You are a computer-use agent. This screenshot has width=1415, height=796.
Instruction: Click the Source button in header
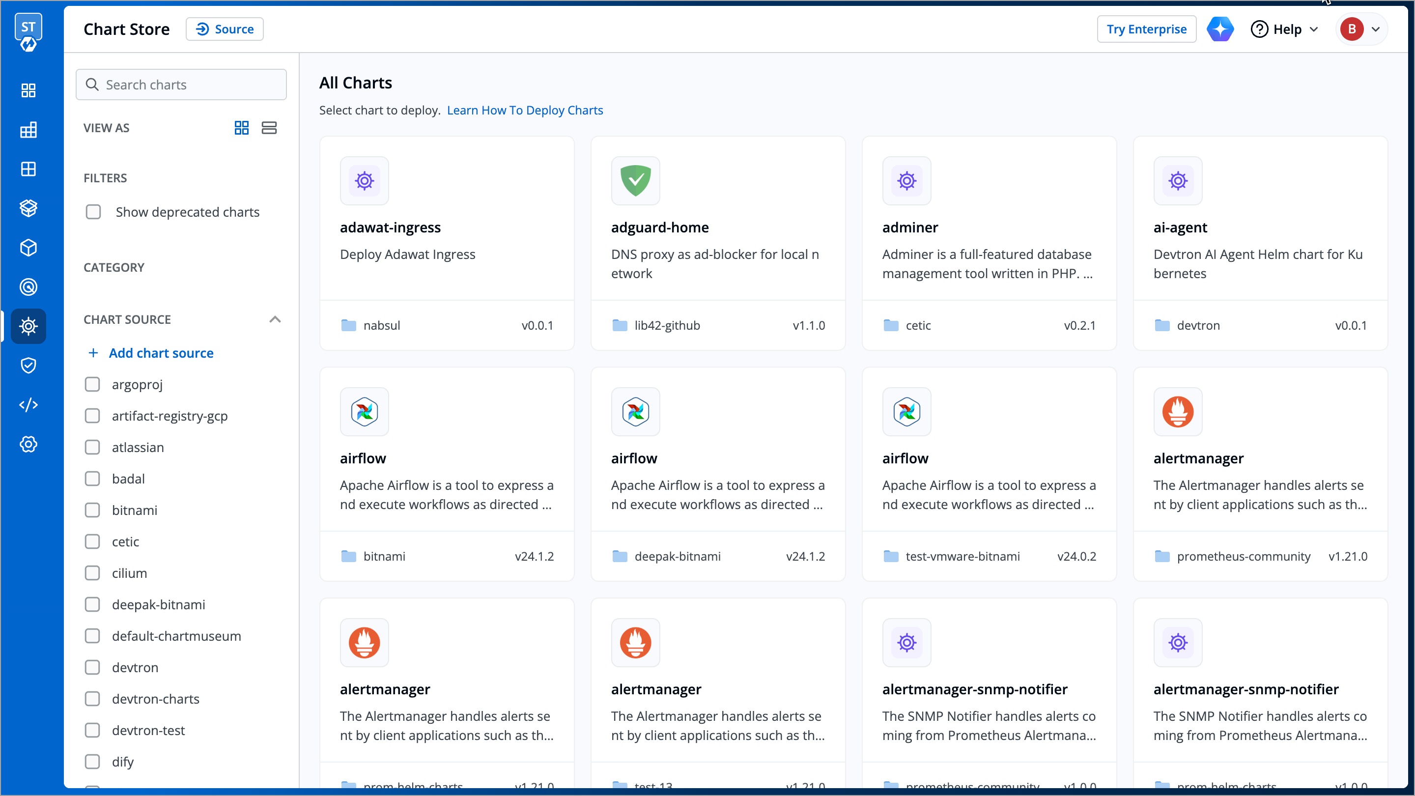(225, 29)
